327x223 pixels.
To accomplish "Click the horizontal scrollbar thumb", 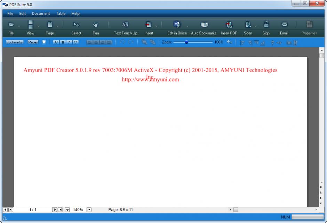I will (236, 210).
